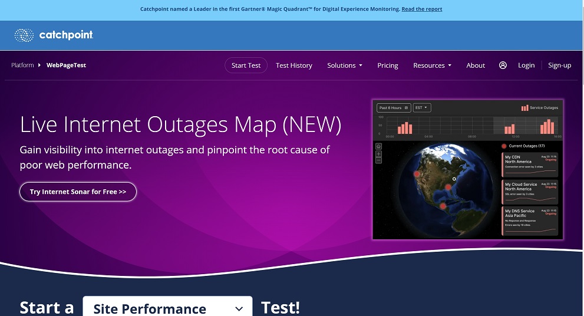Click the Live Internet Outages Map heading
Image resolution: width=584 pixels, height=316 pixels.
click(x=181, y=124)
